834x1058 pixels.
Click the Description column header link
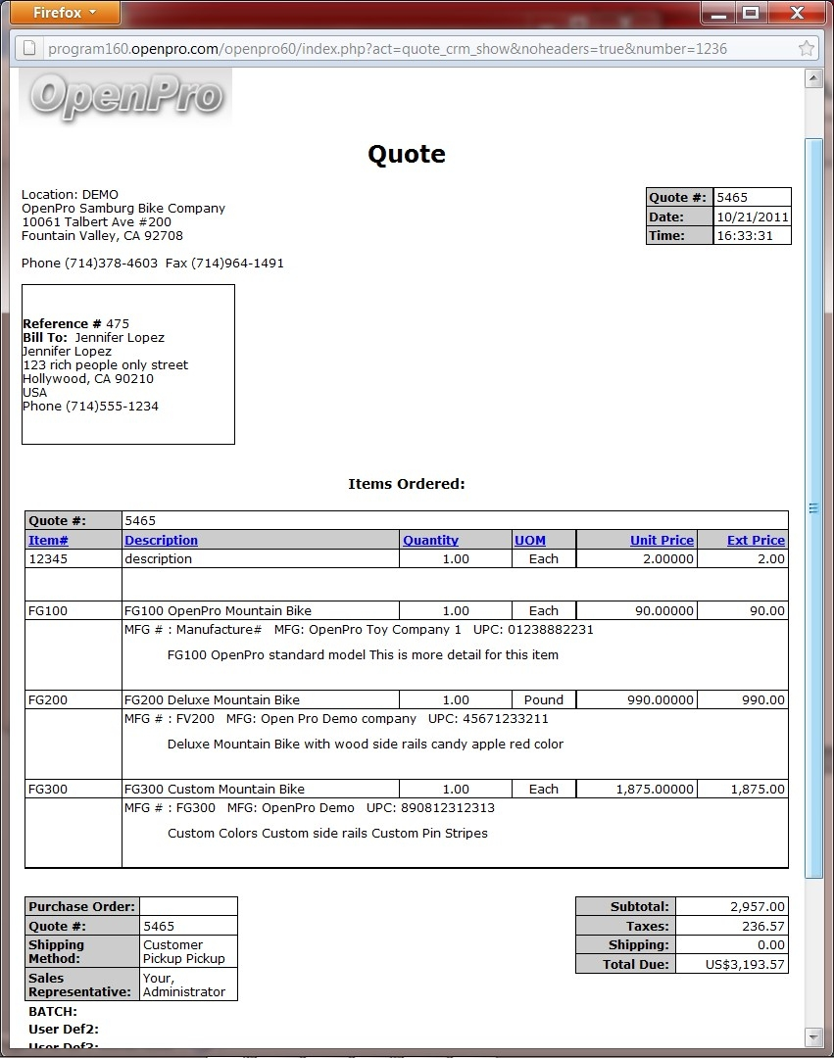[x=161, y=540]
